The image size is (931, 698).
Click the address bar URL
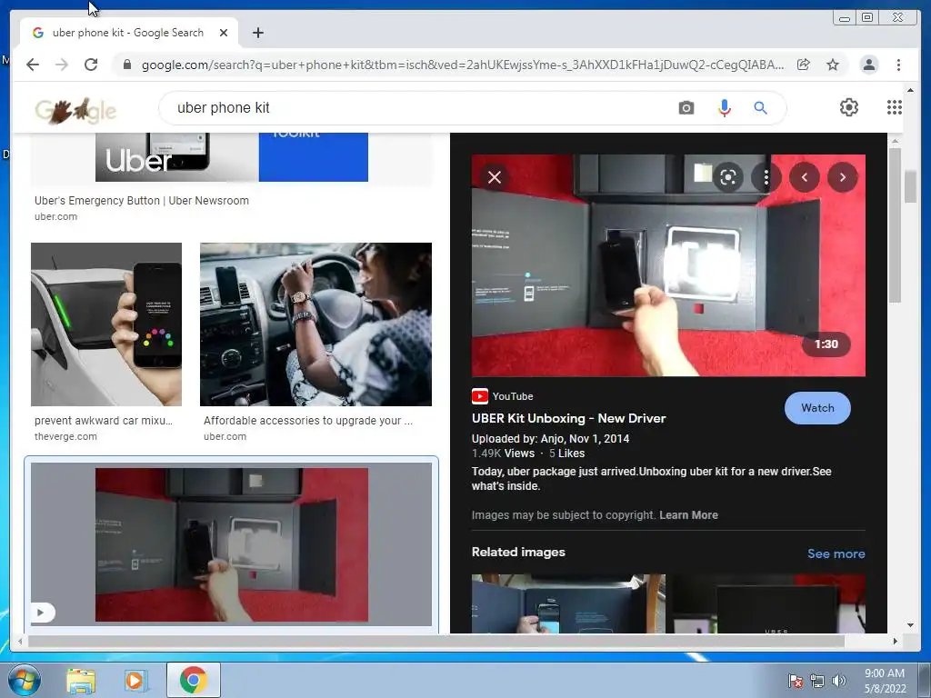pos(462,65)
